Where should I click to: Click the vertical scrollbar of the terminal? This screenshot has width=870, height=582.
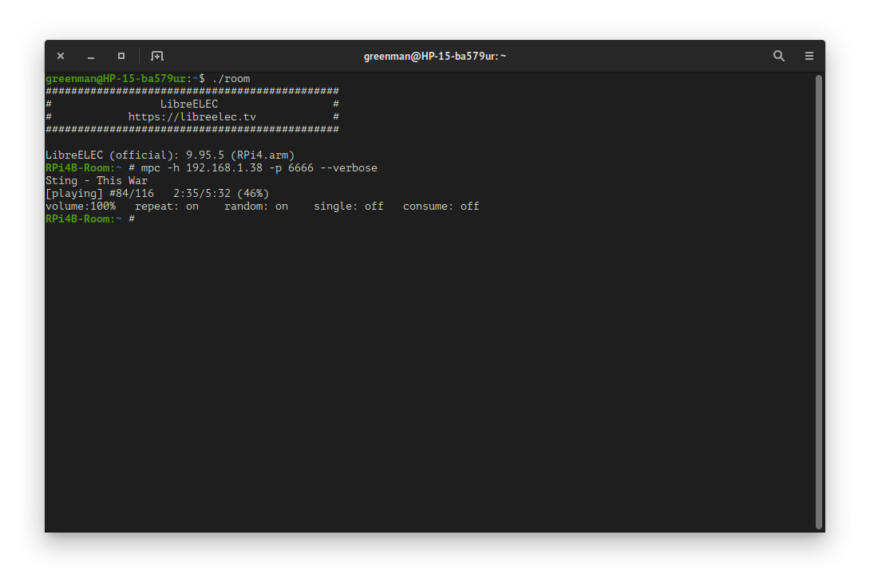click(819, 301)
